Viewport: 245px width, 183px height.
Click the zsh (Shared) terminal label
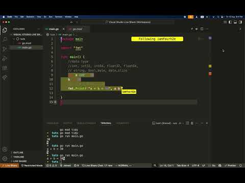(x=164, y=123)
